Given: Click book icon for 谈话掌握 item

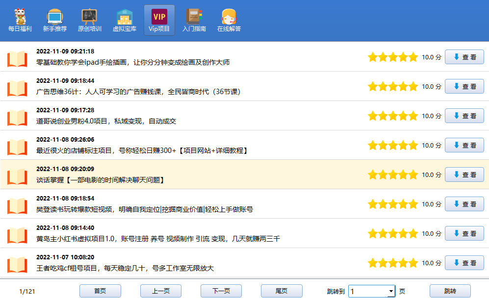Looking at the screenshot, I should tap(17, 176).
